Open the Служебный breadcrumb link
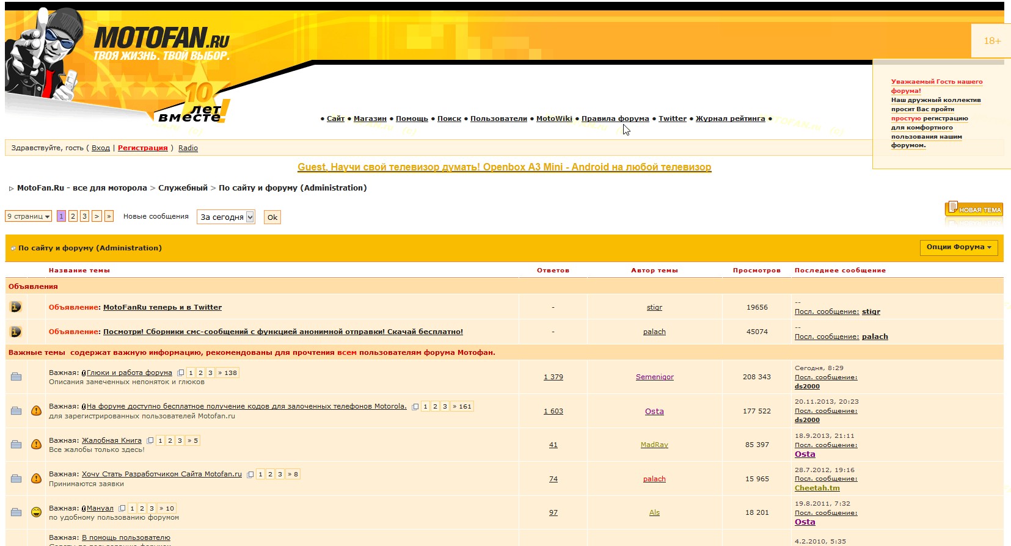Image resolution: width=1011 pixels, height=546 pixels. pos(183,187)
